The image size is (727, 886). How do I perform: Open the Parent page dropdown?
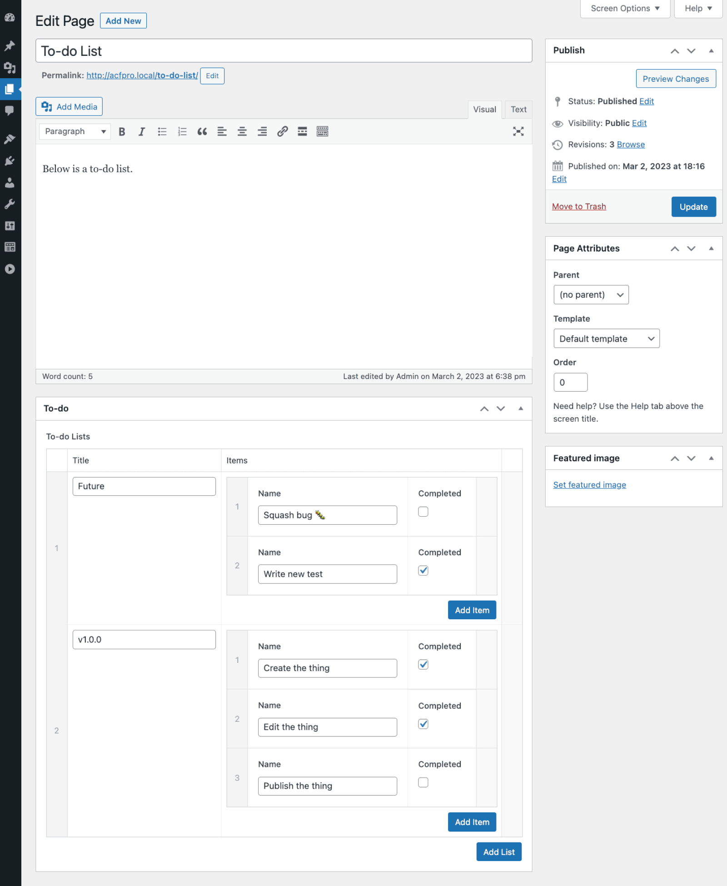click(591, 294)
